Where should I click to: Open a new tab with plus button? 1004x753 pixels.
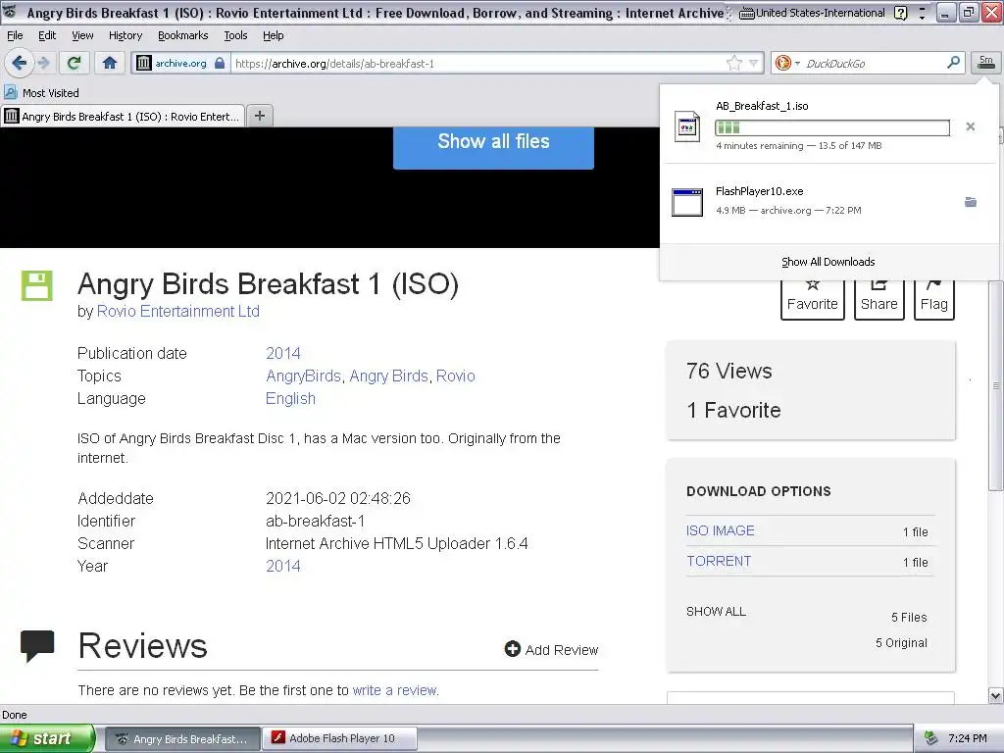(x=259, y=116)
